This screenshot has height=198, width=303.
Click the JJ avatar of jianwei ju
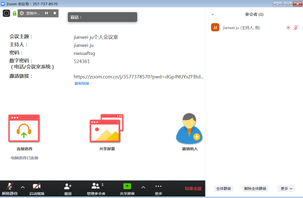[x=215, y=27]
